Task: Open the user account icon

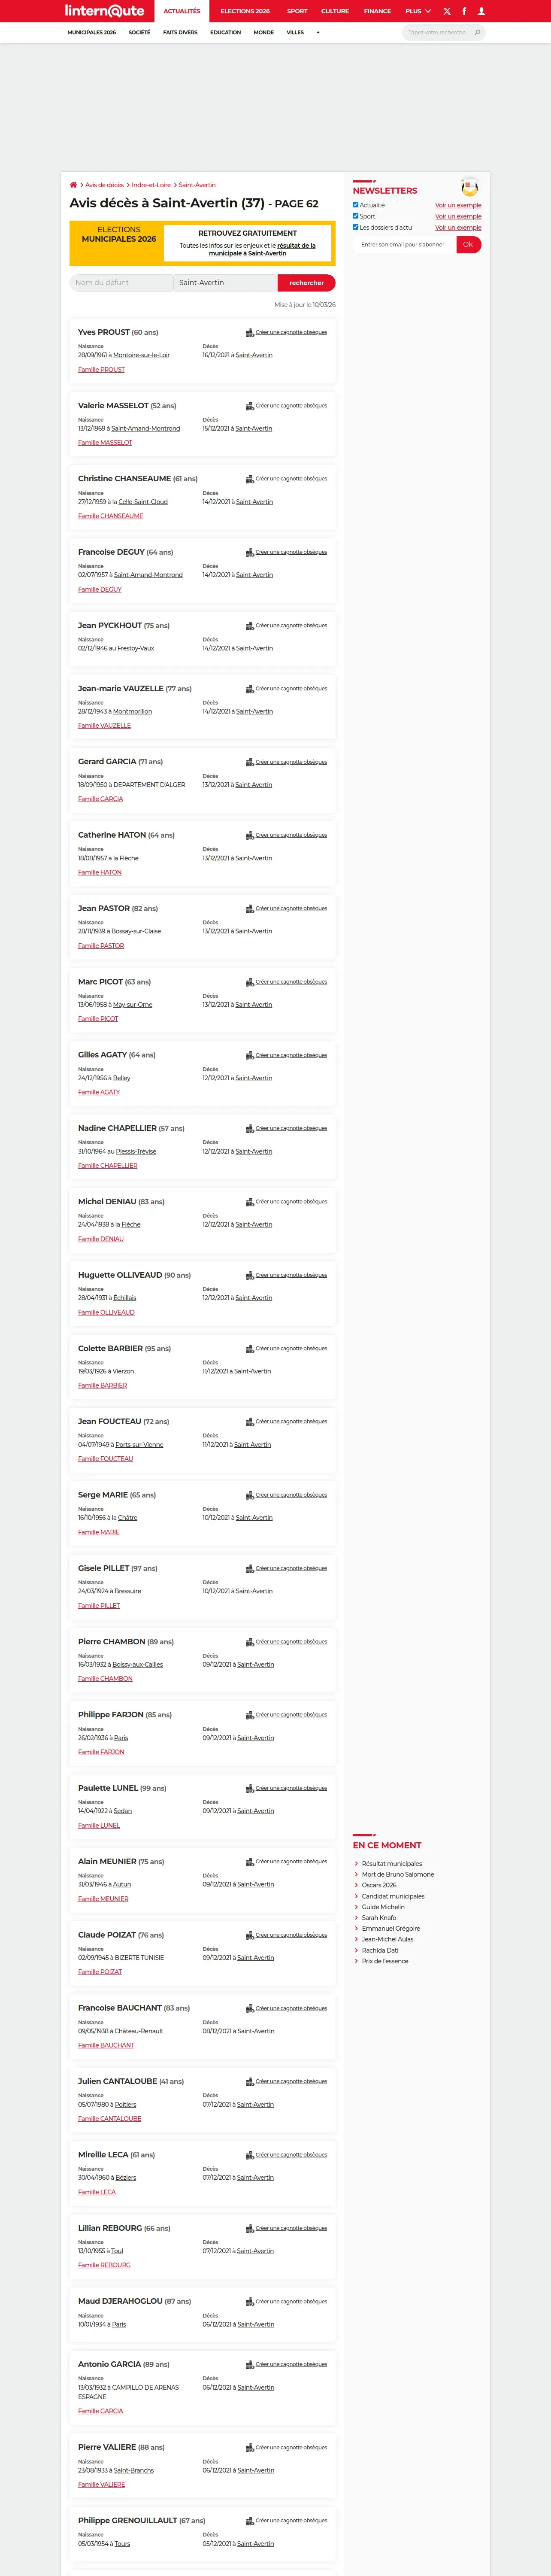Action: (x=481, y=11)
